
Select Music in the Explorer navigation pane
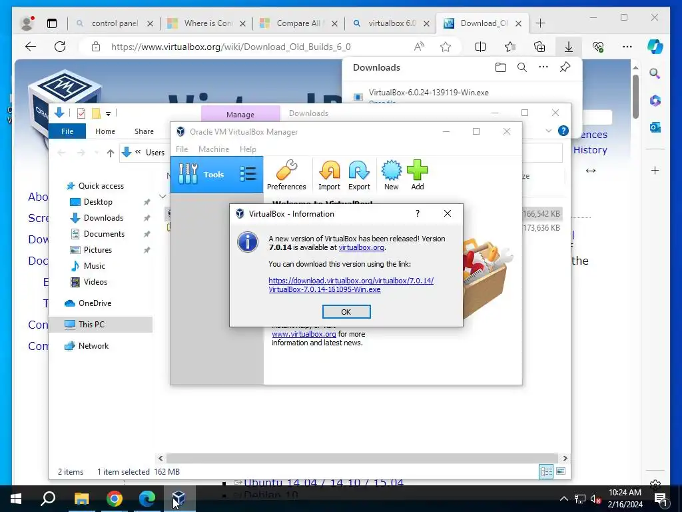tap(94, 265)
